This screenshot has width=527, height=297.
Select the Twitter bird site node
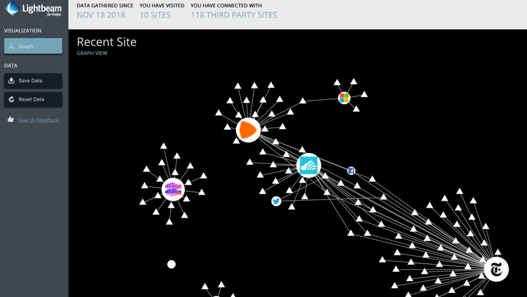276,201
